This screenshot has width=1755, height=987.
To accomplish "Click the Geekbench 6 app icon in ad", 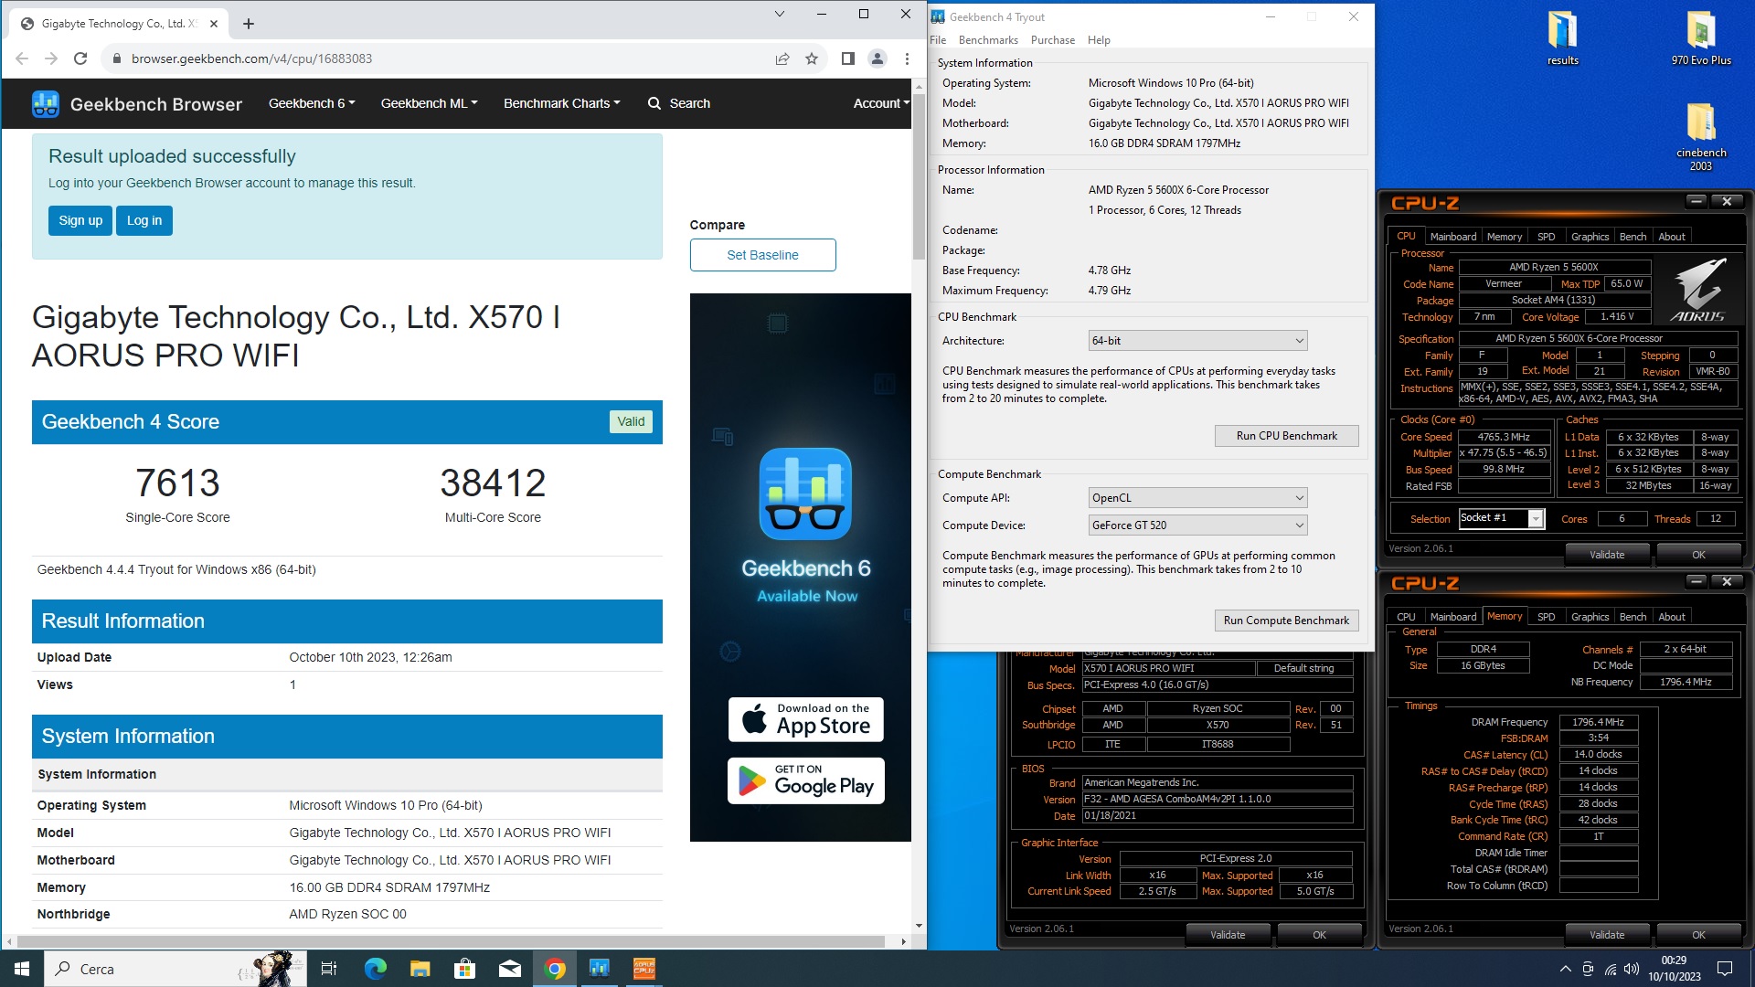I will [x=805, y=493].
